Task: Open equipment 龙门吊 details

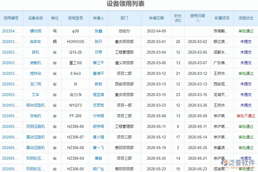Action: (x=36, y=84)
